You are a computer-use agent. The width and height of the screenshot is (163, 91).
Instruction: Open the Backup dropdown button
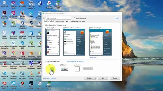pos(90,78)
